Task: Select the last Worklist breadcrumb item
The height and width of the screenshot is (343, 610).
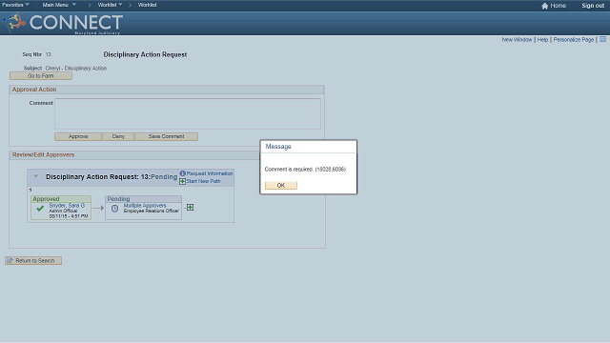Action: [x=148, y=5]
